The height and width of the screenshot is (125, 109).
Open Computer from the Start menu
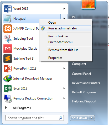pyautogui.click(x=79, y=64)
